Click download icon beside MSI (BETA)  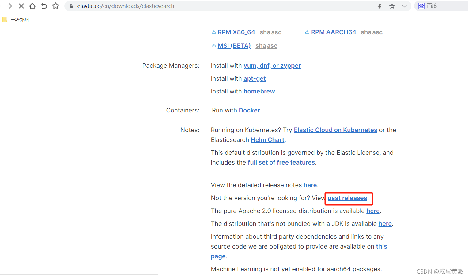[214, 45]
